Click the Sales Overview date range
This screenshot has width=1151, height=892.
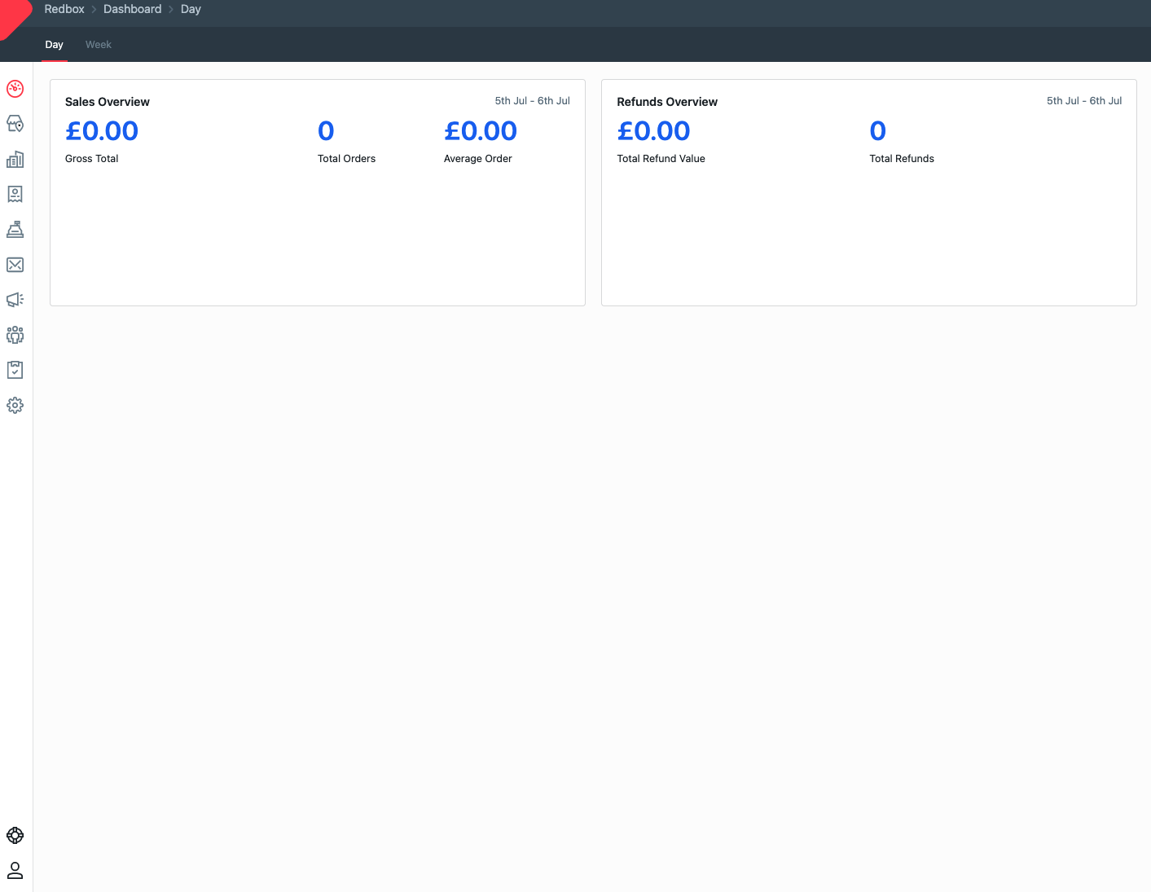point(532,100)
